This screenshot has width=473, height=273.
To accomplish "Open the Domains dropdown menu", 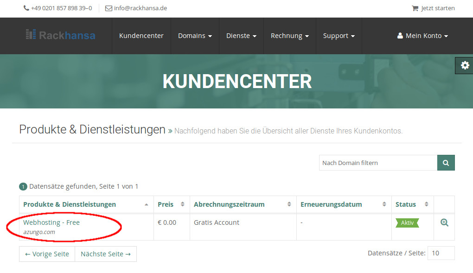I will (x=195, y=36).
